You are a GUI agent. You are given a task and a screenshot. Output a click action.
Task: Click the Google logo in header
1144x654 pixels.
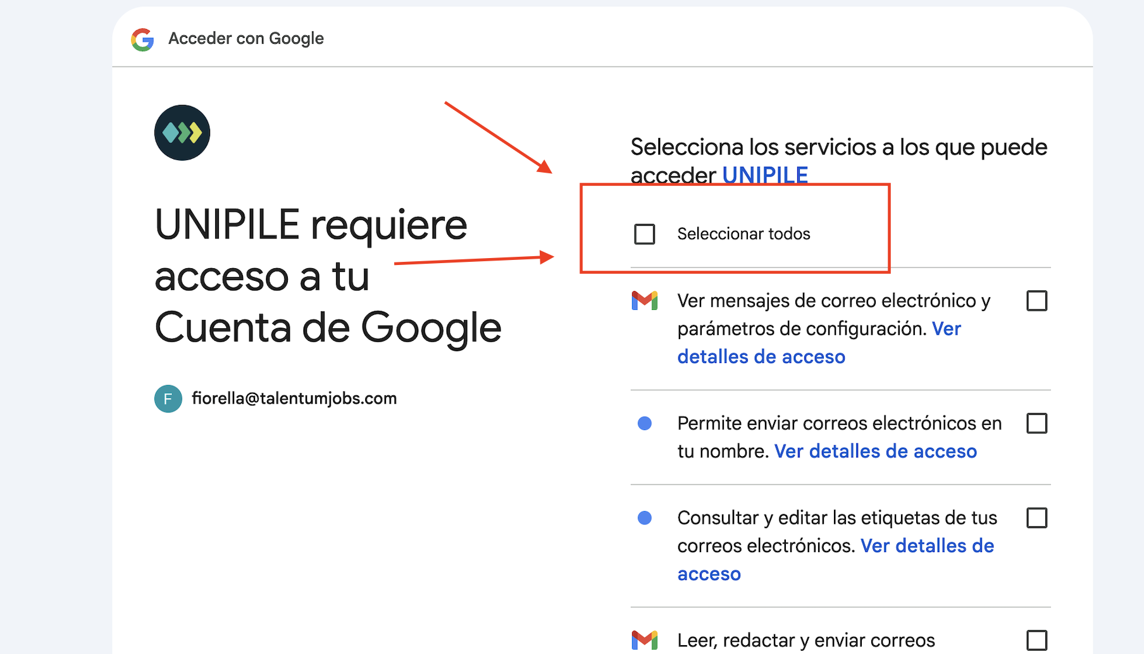[x=142, y=39]
